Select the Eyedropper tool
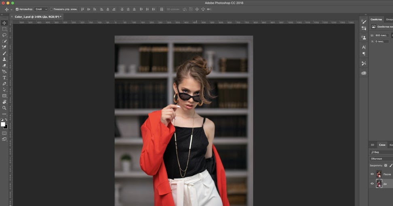This screenshot has height=206, width=393. 4,47
